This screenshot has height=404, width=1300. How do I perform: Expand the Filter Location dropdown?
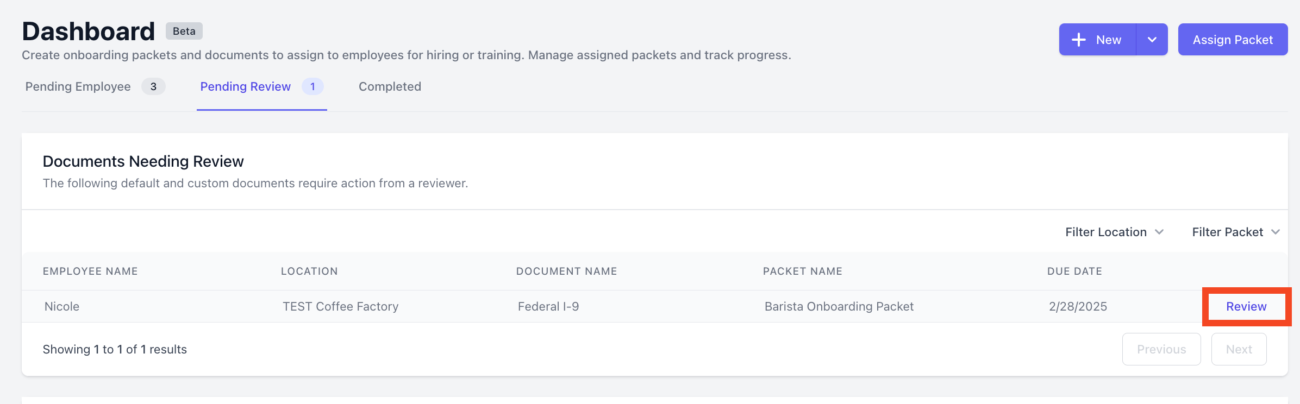tap(1114, 232)
